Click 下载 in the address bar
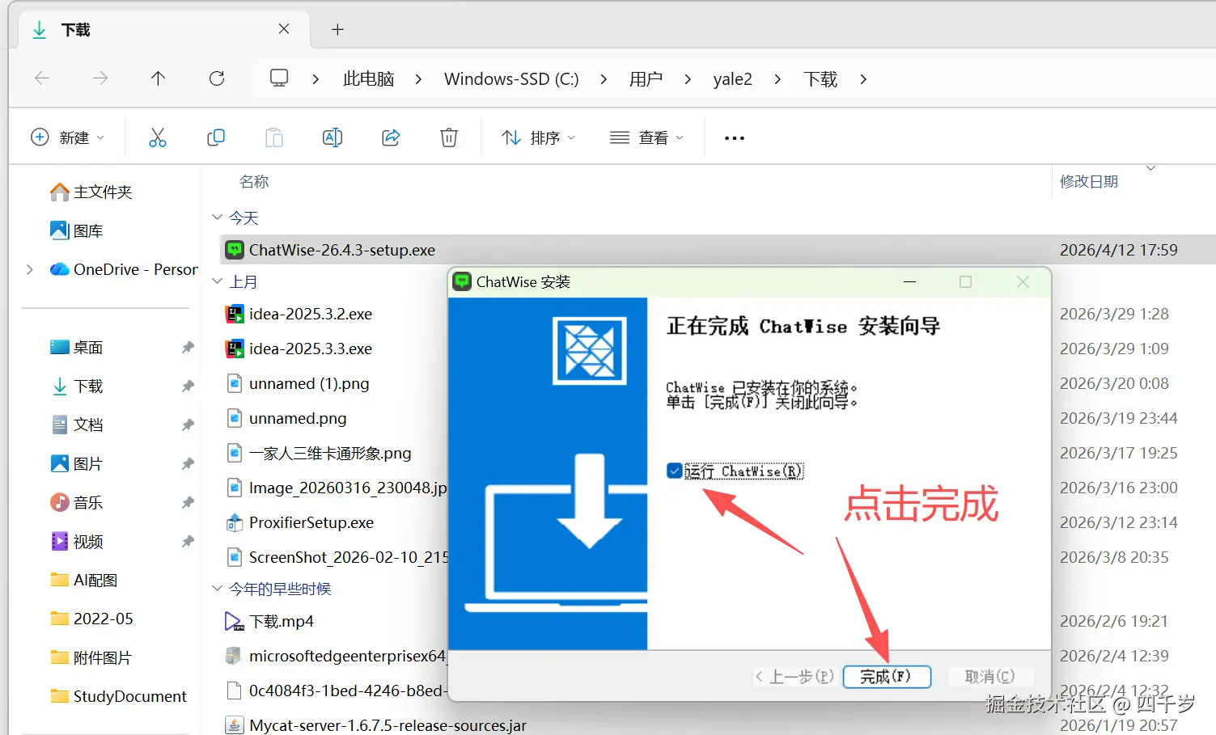Image resolution: width=1216 pixels, height=735 pixels. point(820,79)
